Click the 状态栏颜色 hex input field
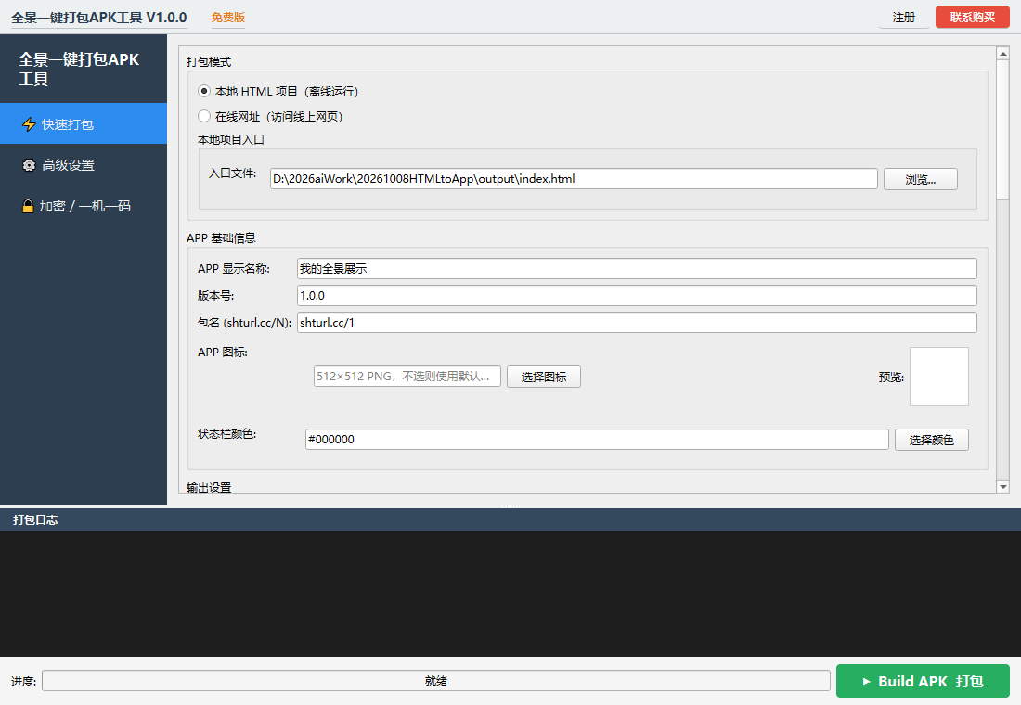1021x705 pixels. pyautogui.click(x=597, y=440)
